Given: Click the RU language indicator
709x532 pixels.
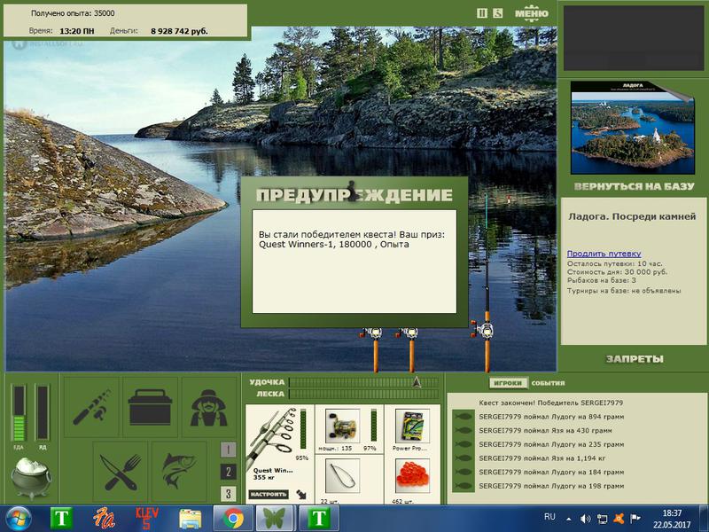Looking at the screenshot, I should point(549,517).
